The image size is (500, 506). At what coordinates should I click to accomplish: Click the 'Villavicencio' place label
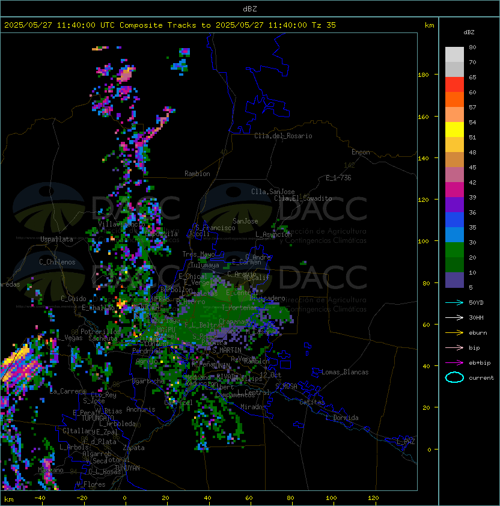coord(121,224)
